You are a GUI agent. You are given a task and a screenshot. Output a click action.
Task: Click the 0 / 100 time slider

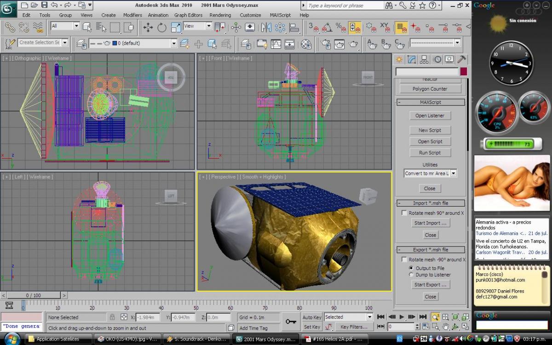point(33,295)
